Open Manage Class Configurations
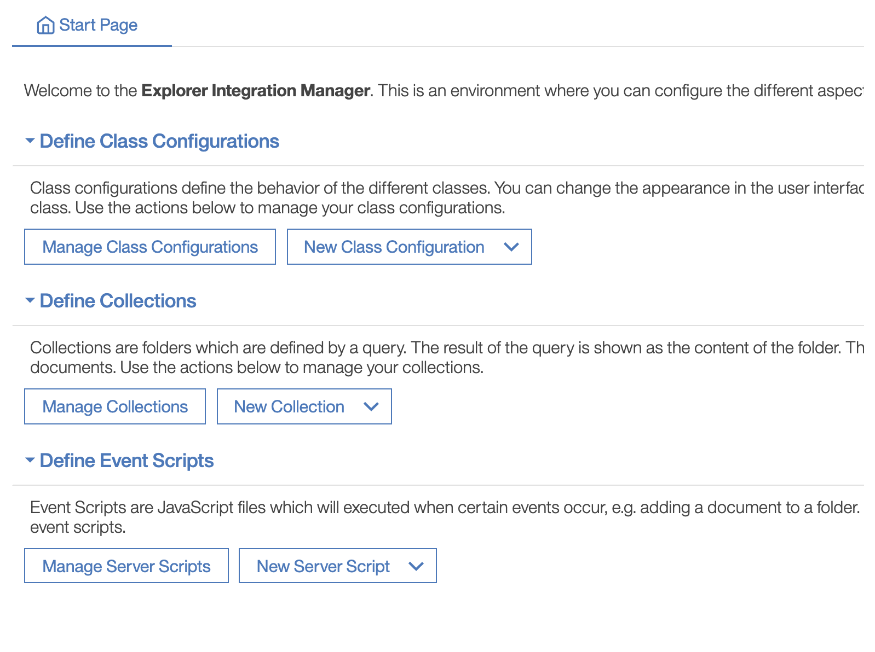875x652 pixels. pos(150,247)
